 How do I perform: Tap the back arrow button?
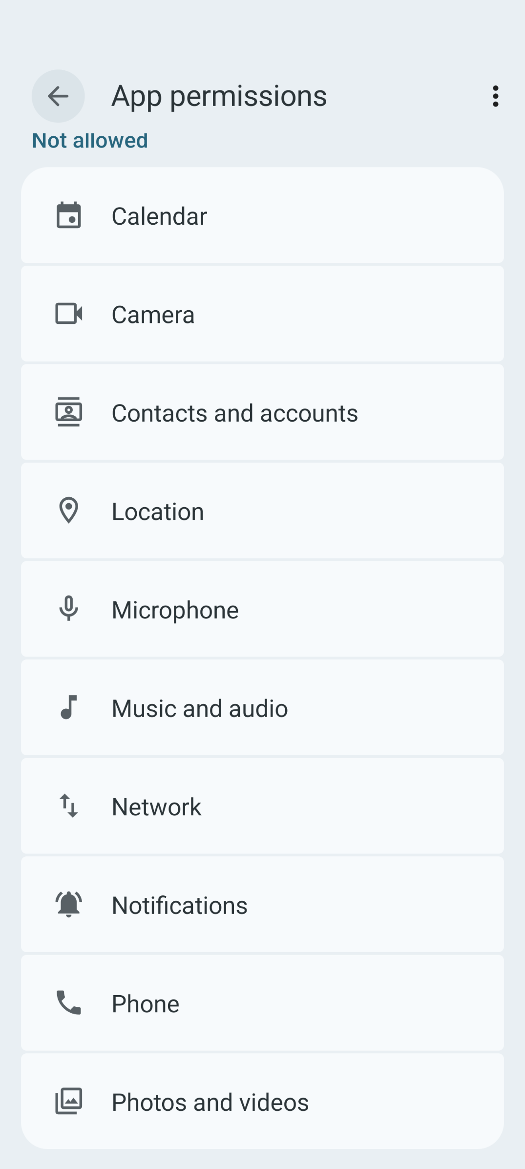(x=58, y=96)
